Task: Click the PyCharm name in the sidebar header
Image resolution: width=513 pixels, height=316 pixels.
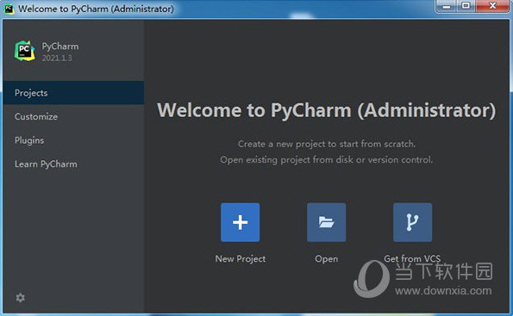Action: (60, 46)
